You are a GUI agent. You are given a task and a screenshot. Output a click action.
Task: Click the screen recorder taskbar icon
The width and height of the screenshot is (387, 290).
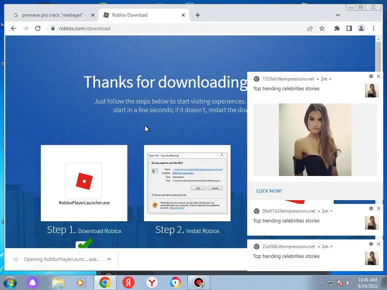(x=199, y=282)
